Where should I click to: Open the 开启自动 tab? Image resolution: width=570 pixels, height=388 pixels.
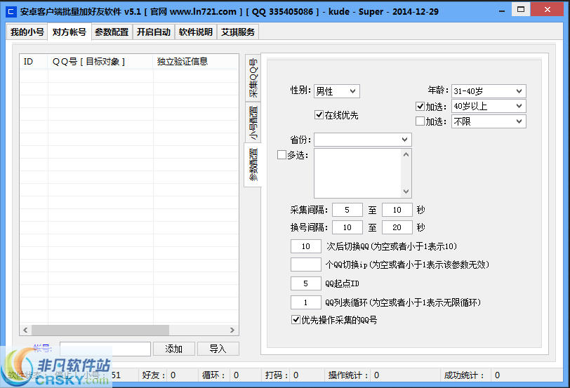[x=153, y=32]
